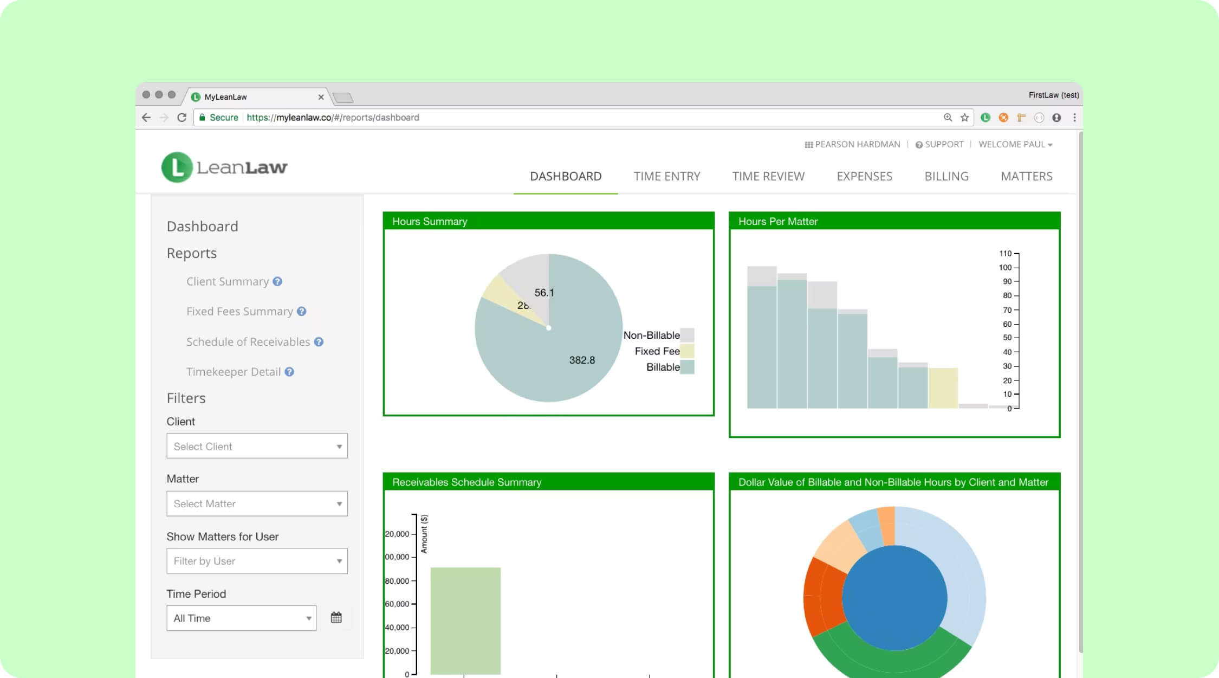The width and height of the screenshot is (1219, 678).
Task: Click the Filter by User input field
Action: [256, 560]
